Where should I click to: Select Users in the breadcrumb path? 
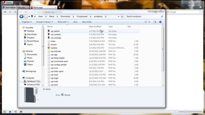(41, 17)
